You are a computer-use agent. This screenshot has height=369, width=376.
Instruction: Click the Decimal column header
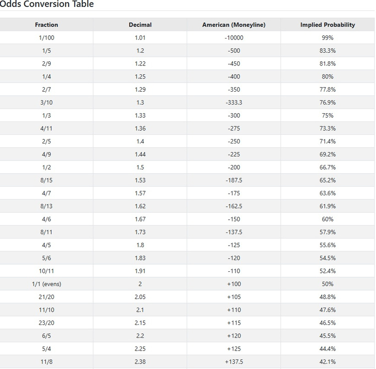(x=140, y=25)
